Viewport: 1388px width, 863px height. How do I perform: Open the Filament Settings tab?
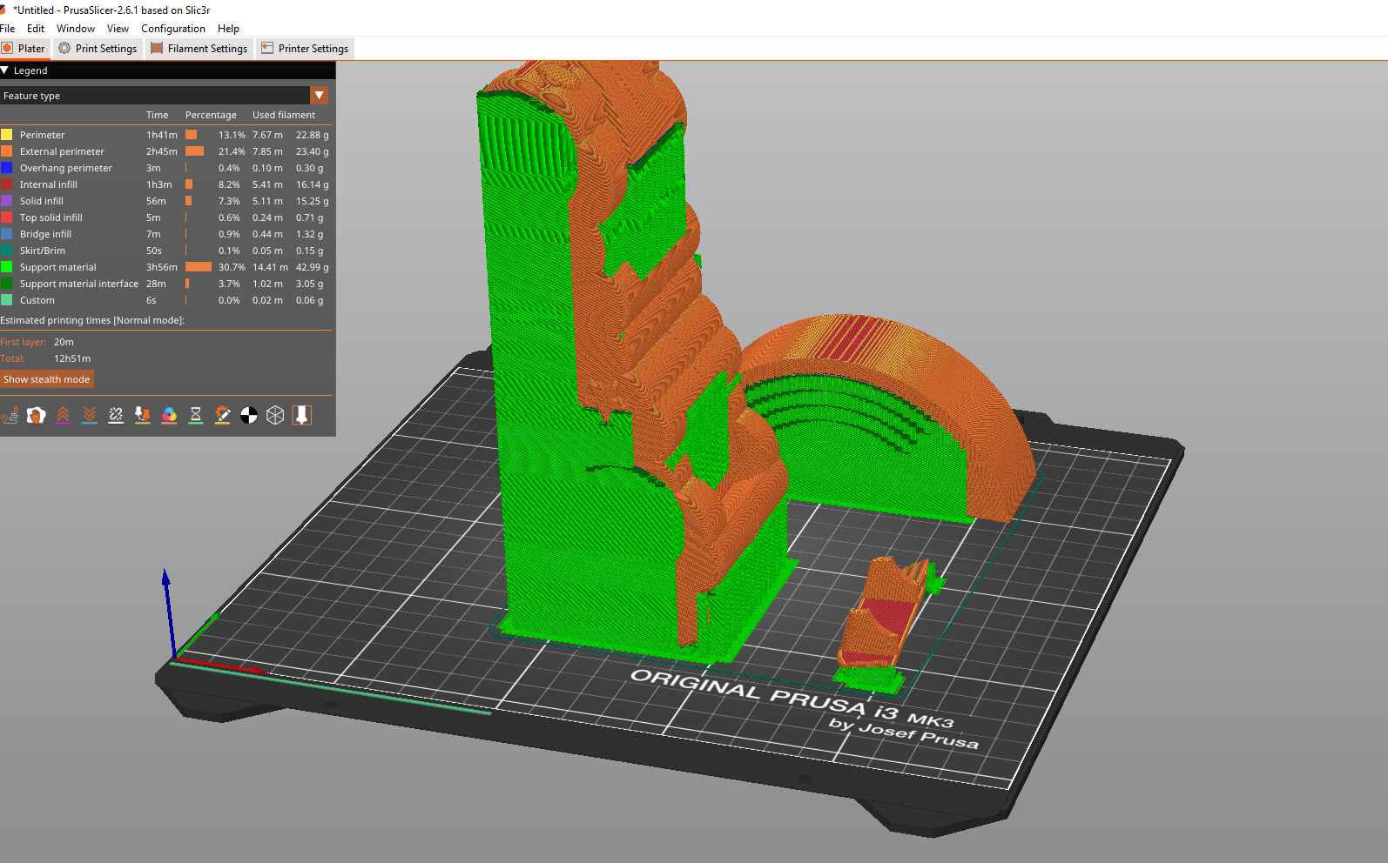click(x=199, y=49)
